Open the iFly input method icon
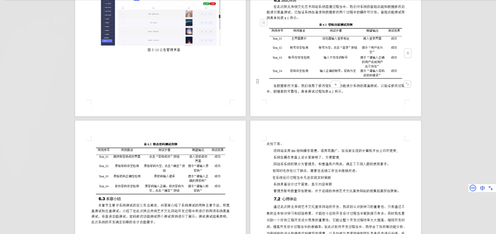This screenshot has height=234, width=496. pos(473,188)
